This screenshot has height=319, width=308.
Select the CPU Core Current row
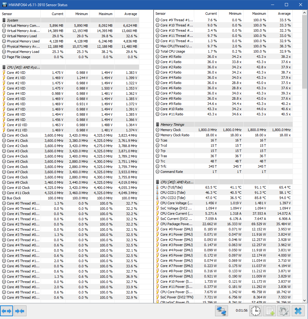(x=223, y=213)
